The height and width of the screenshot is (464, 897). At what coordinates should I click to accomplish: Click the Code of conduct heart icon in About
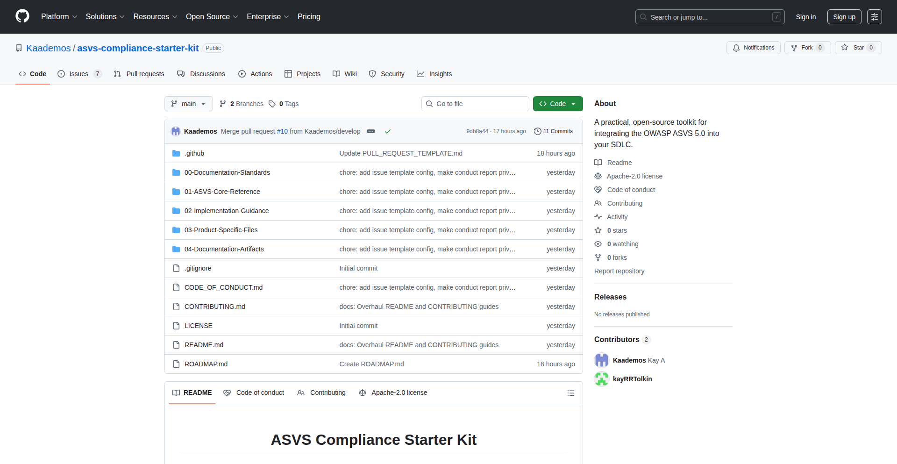click(598, 190)
